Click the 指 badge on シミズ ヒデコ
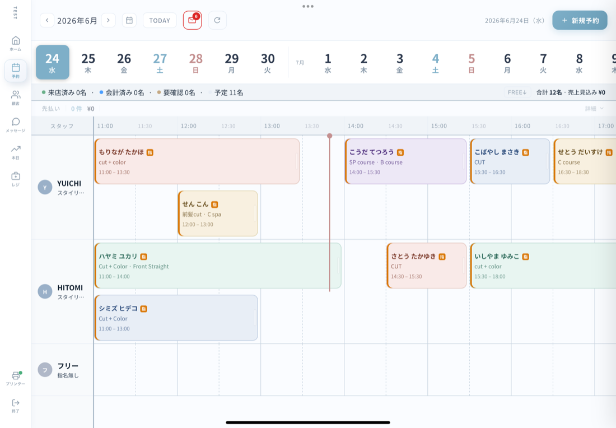This screenshot has width=616, height=428. pyautogui.click(x=144, y=309)
